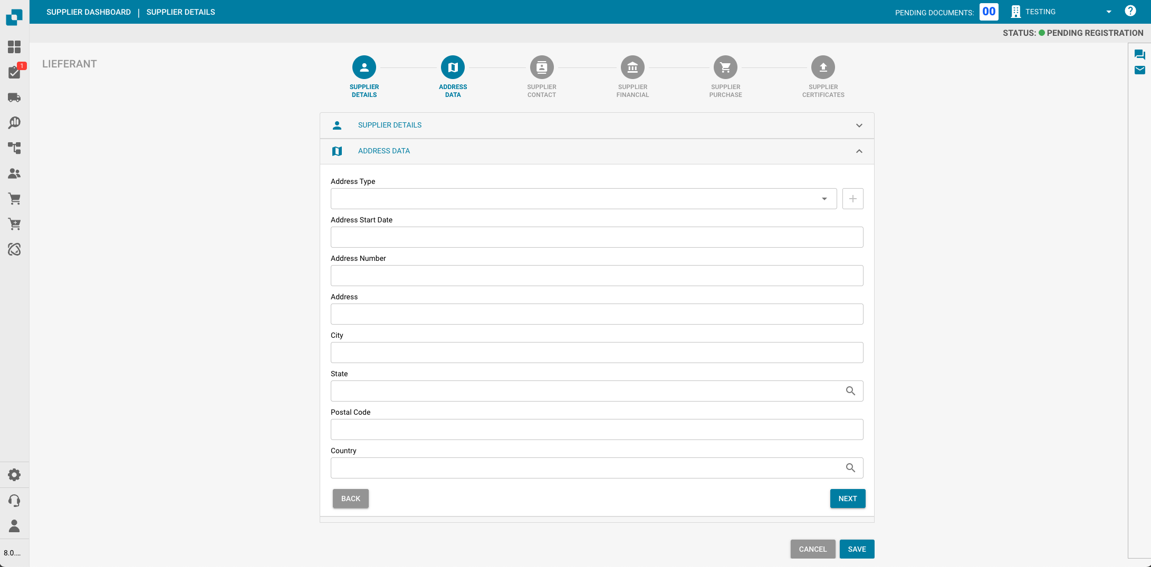Open tasks icon with red badge

point(14,72)
